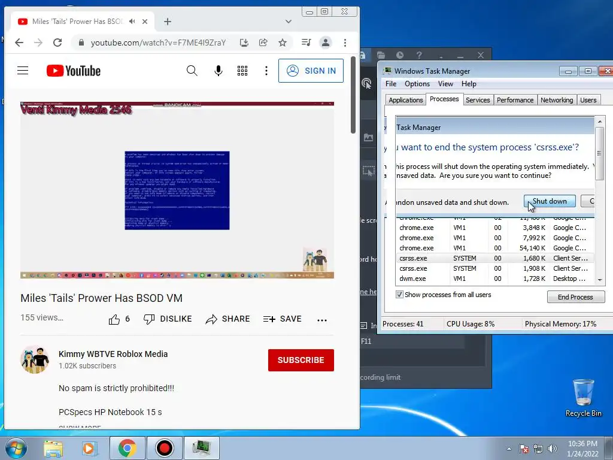
Task: Open the Chrome profile avatar
Action: pos(325,43)
